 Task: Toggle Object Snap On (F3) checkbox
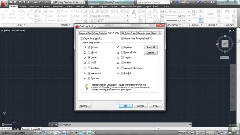82,39
